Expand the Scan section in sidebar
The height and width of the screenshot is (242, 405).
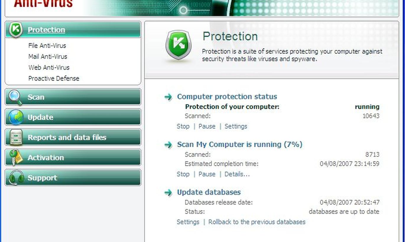tap(73, 97)
